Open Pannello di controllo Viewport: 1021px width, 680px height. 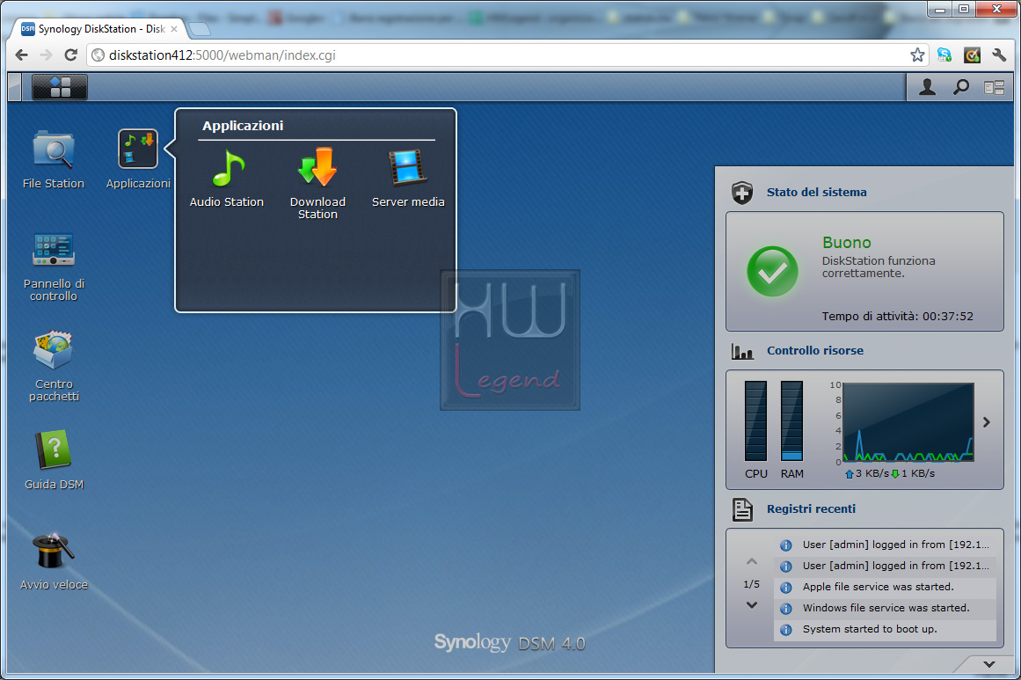[x=54, y=267]
